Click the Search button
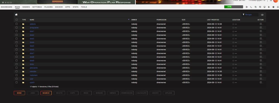279x103 pixels. [x=46, y=93]
